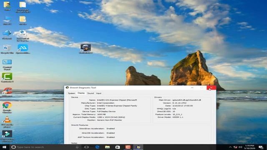Open the Windows Start menu
Image resolution: width=267 pixels, height=150 pixels.
click(x=4, y=147)
